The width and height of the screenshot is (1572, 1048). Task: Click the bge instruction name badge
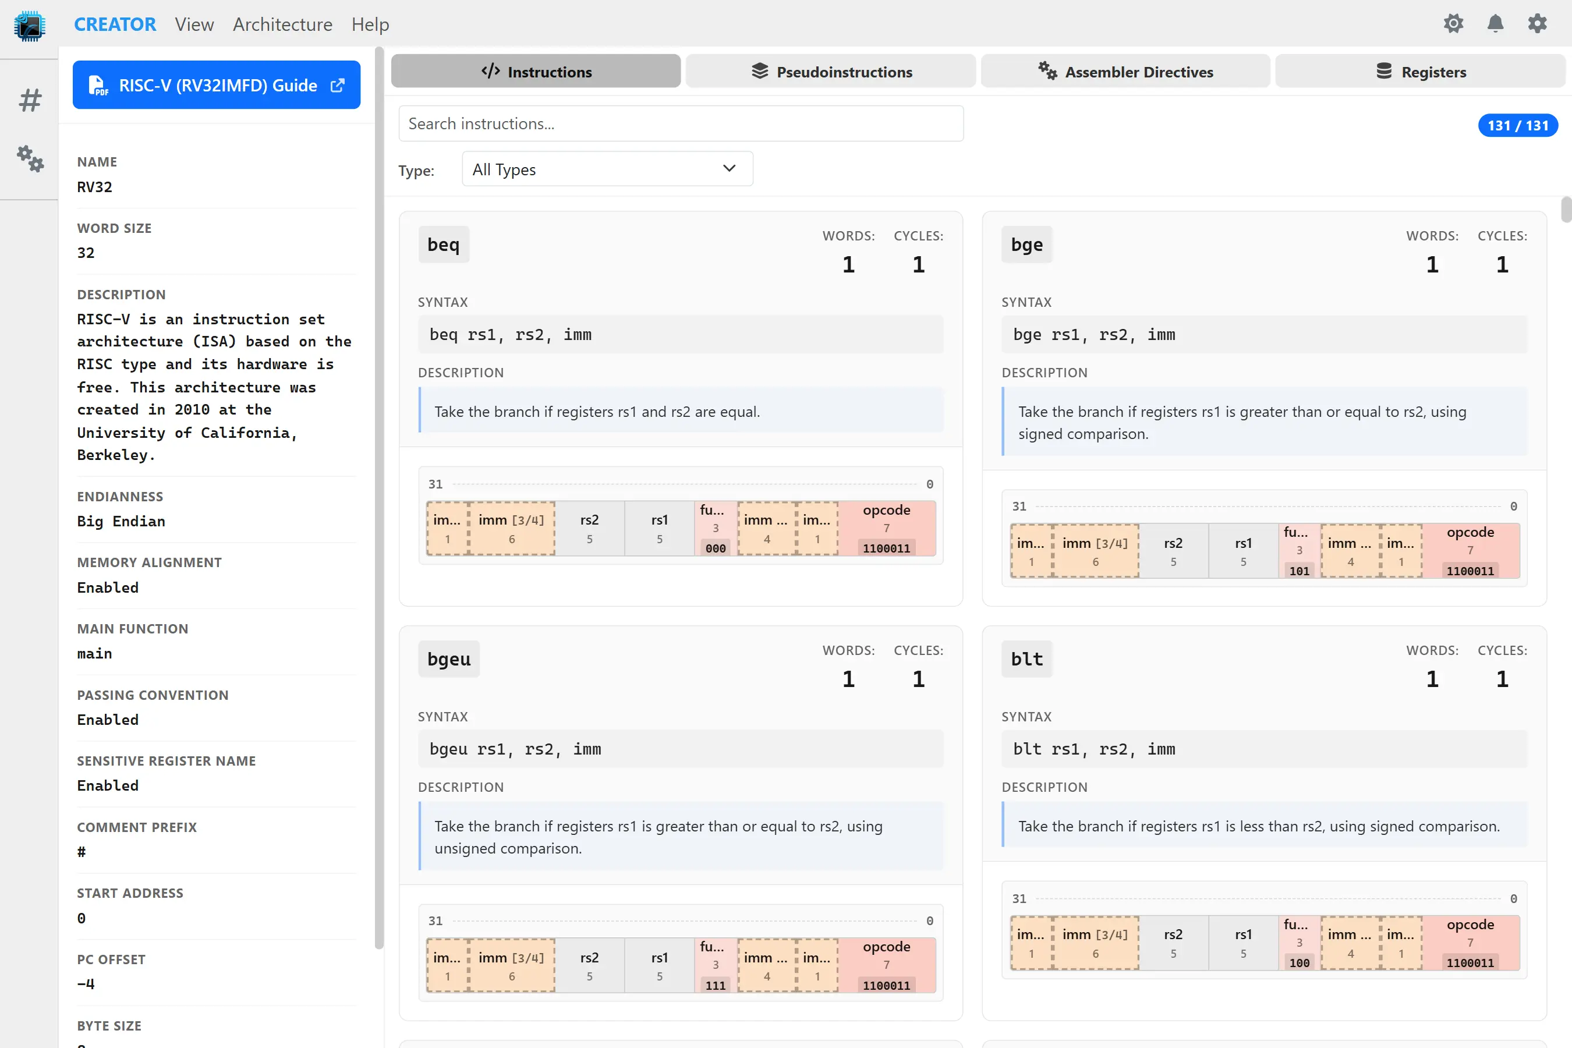point(1026,245)
